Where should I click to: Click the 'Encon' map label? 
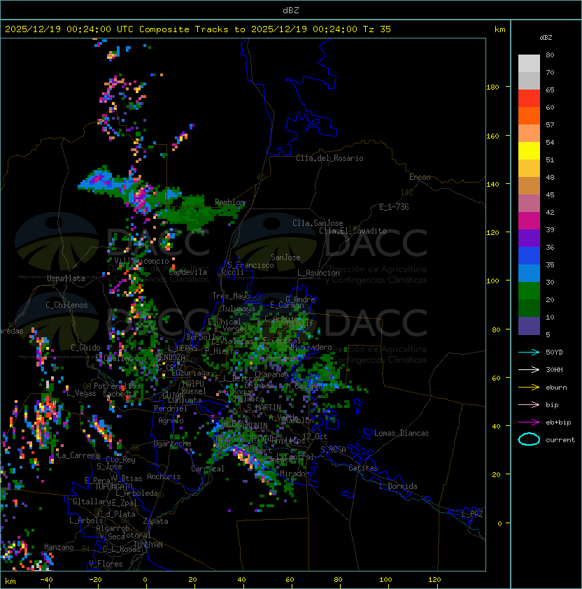pos(420,177)
